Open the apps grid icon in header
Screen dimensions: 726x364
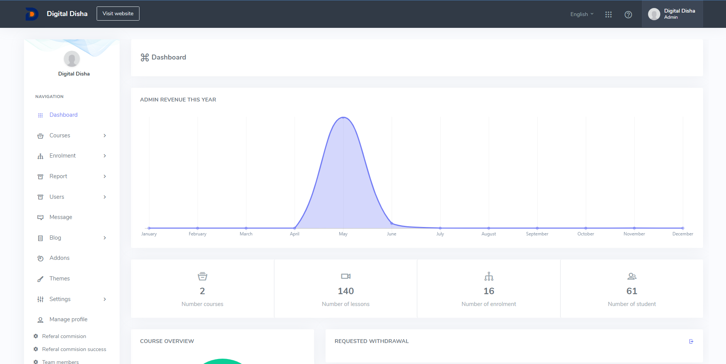pyautogui.click(x=608, y=14)
